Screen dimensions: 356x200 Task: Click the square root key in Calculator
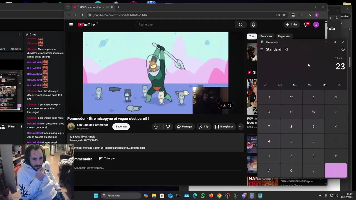[313, 112]
